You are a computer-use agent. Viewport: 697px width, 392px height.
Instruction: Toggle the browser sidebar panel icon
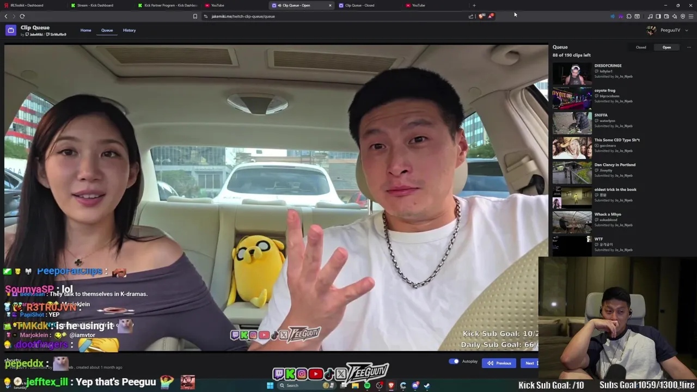[x=658, y=16]
